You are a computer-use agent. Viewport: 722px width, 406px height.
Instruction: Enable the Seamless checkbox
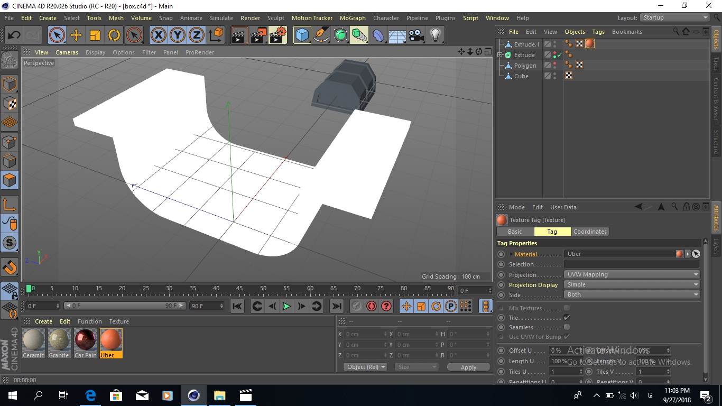coord(567,327)
